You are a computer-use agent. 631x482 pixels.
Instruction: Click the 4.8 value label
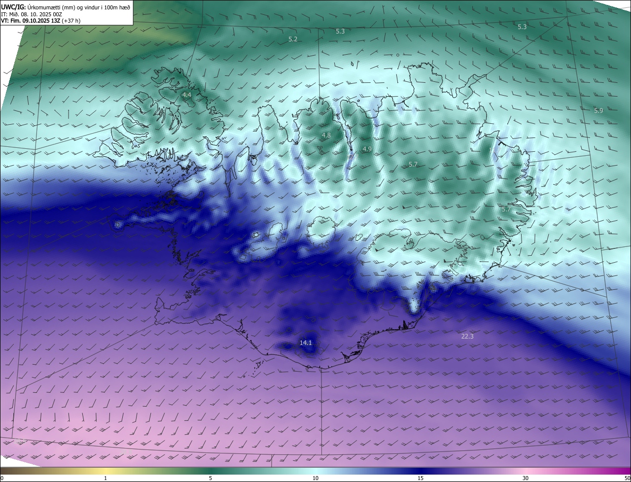coord(326,135)
